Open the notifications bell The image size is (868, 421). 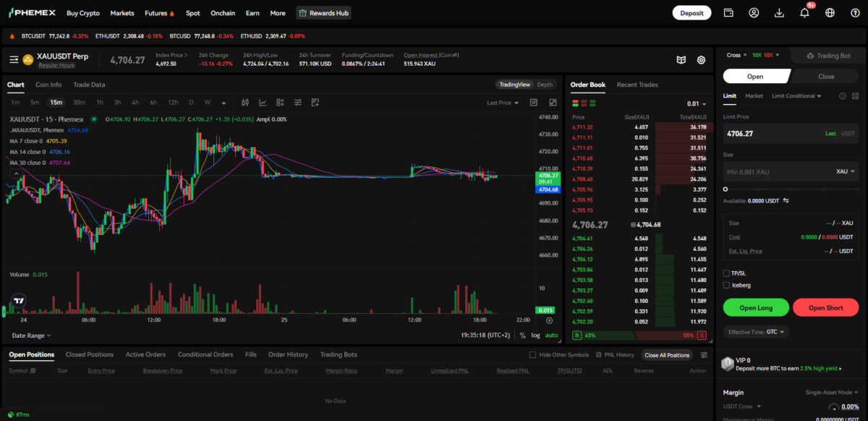[x=804, y=12]
